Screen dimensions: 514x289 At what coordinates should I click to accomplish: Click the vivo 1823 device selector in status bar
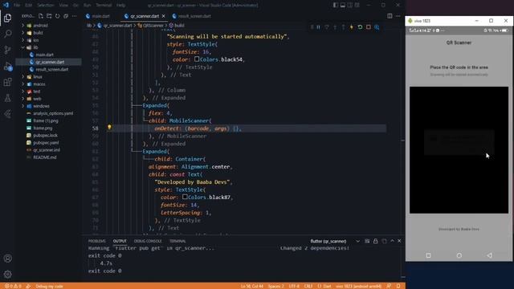pyautogui.click(x=359, y=286)
